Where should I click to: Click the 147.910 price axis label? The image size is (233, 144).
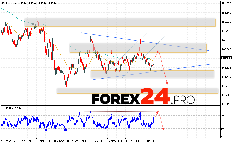[x=226, y=40]
